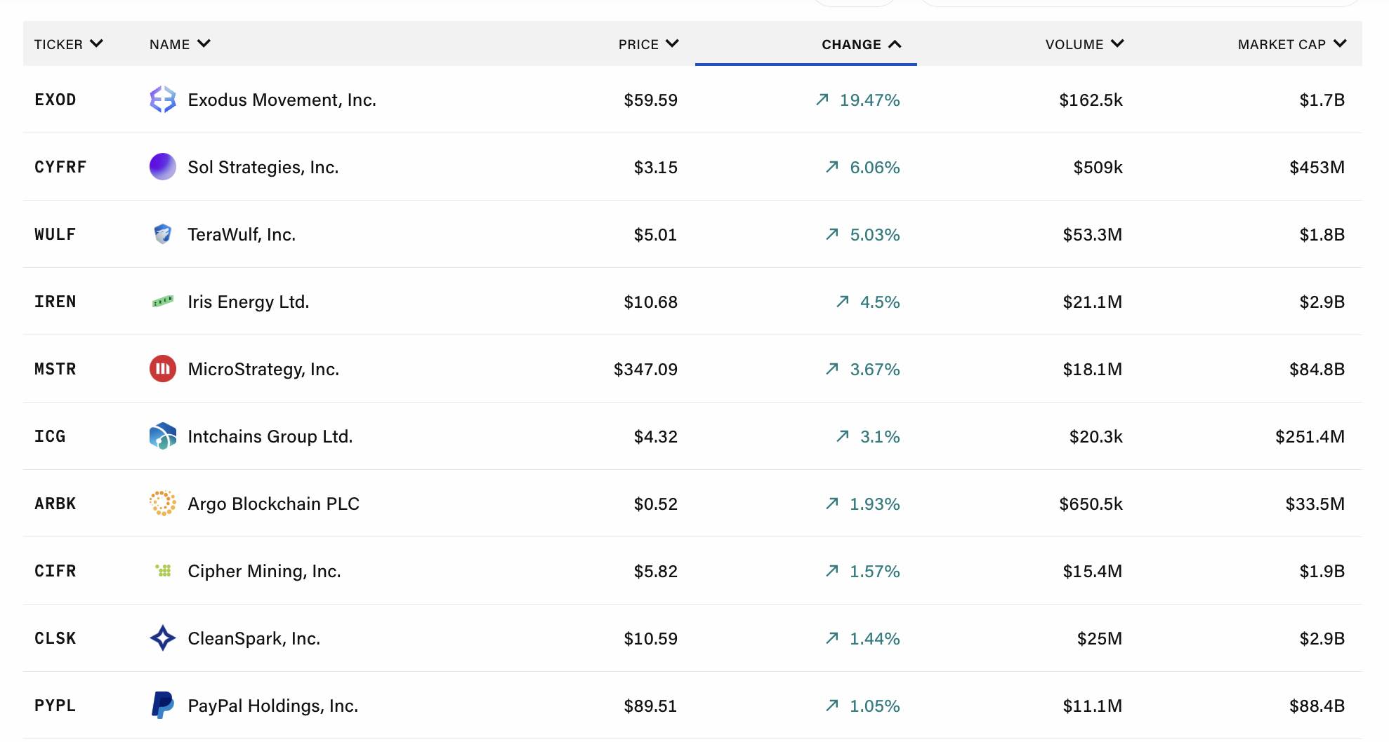The width and height of the screenshot is (1389, 742).
Task: Open TeraWulf, Inc. company name
Action: point(242,235)
